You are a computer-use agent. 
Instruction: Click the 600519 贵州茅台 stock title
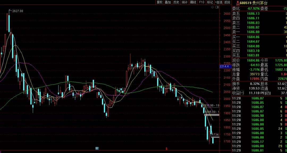pos(253,3)
